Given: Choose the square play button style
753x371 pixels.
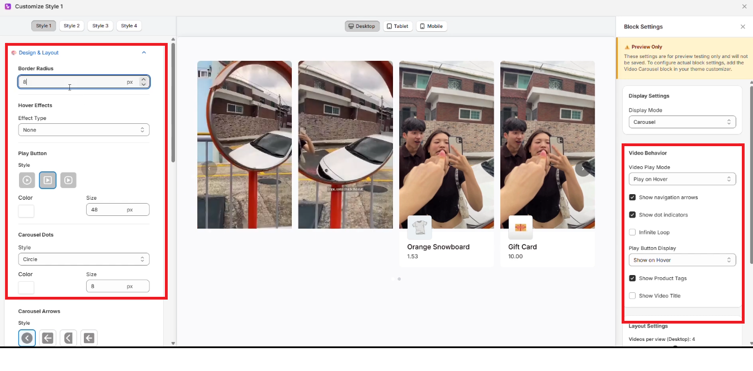Looking at the screenshot, I should [x=48, y=180].
